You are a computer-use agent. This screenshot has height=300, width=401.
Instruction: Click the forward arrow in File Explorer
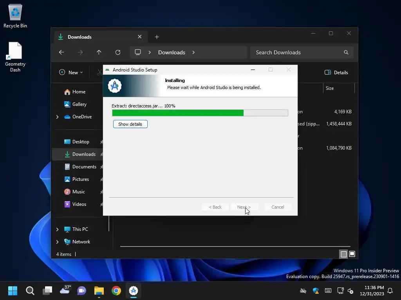pyautogui.click(x=80, y=52)
